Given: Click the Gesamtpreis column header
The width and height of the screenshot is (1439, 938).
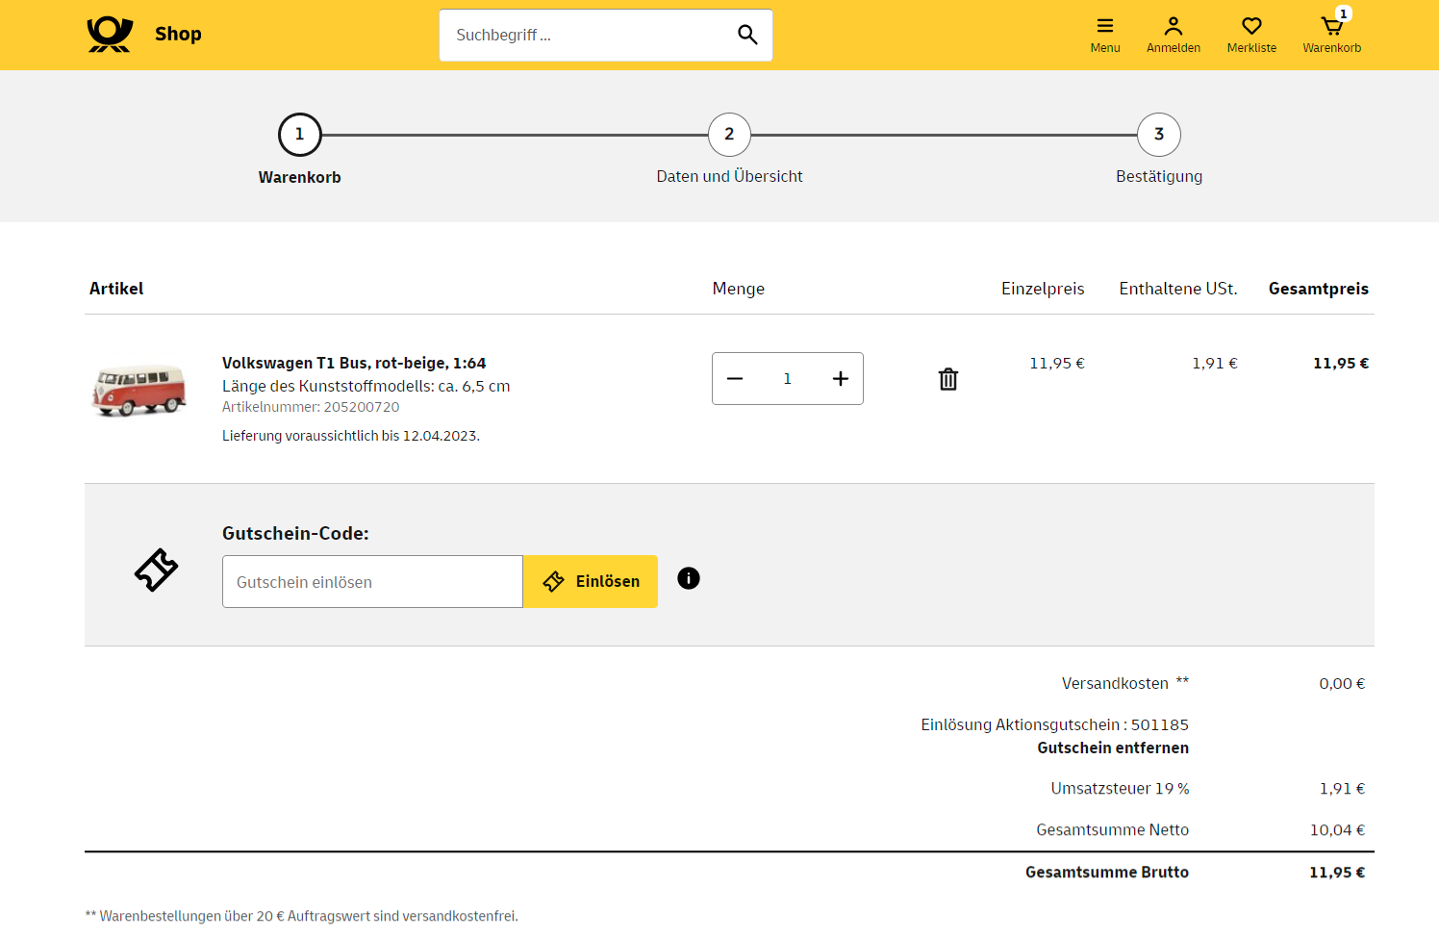Looking at the screenshot, I should click(1319, 289).
